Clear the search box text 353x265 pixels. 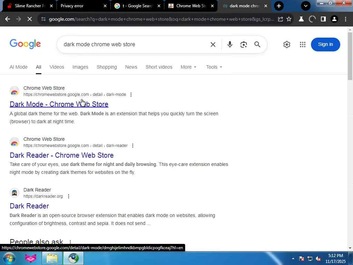click(x=213, y=45)
